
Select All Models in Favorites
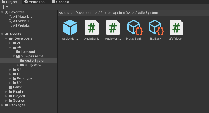21,21
